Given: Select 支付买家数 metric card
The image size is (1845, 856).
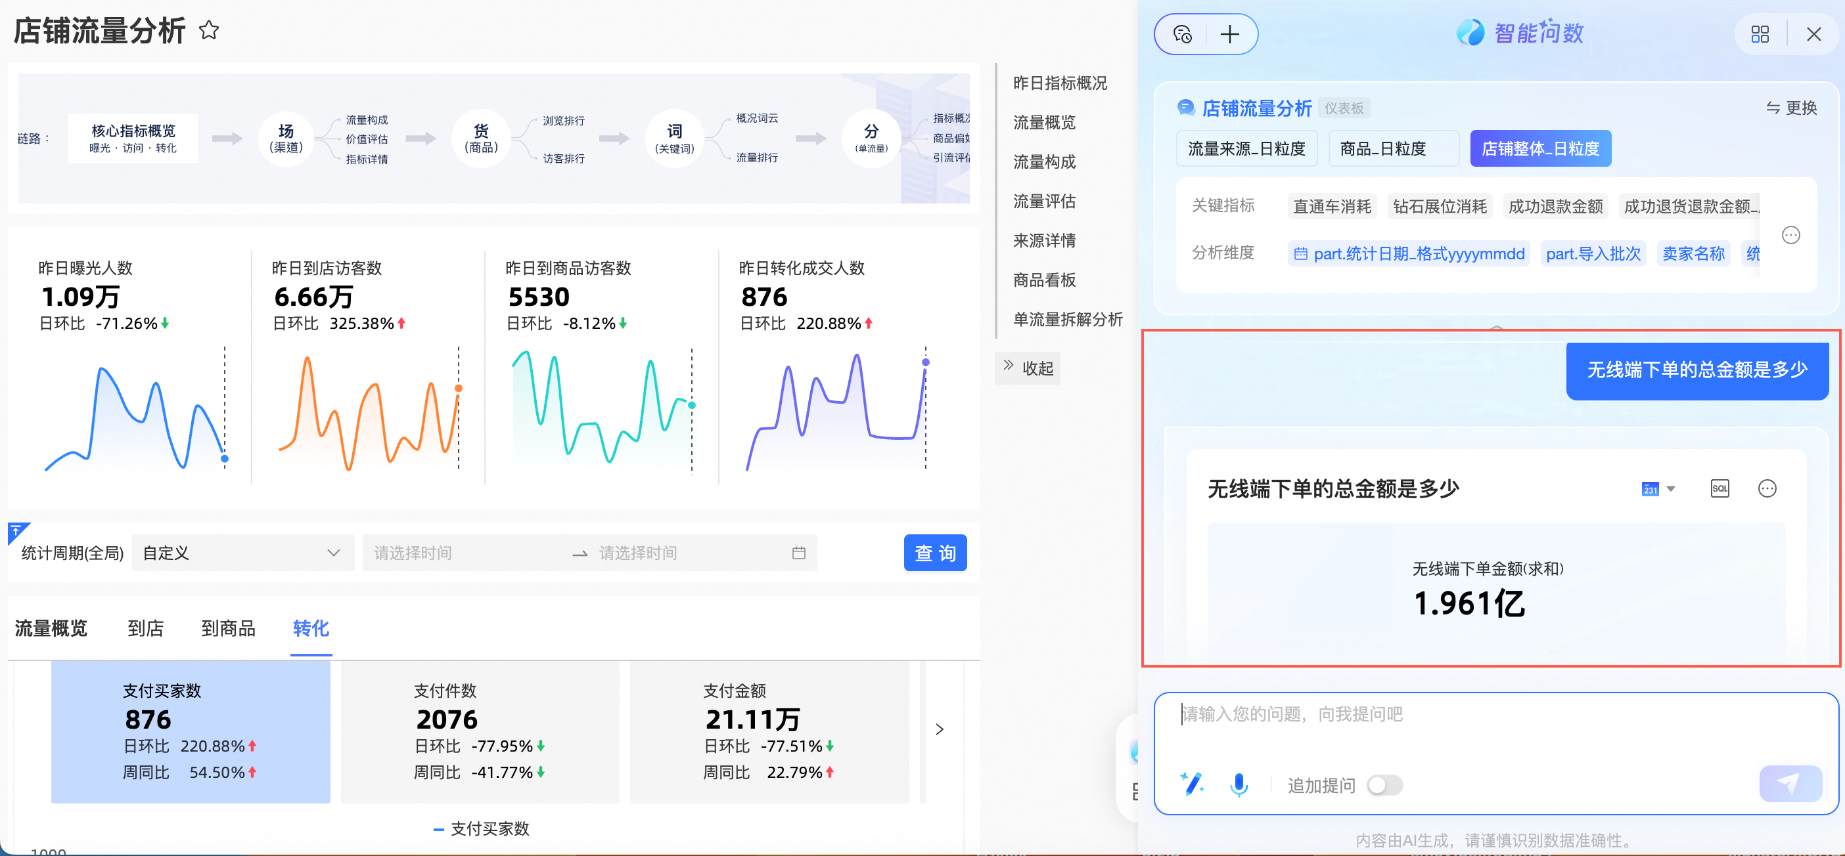Looking at the screenshot, I should point(191,731).
